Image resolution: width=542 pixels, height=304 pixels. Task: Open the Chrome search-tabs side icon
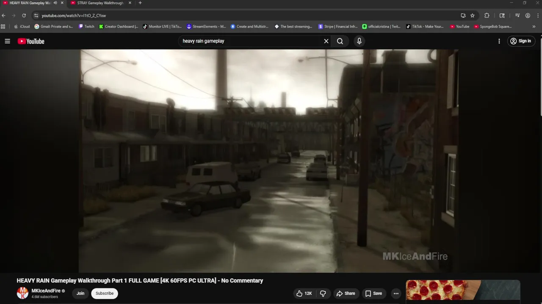click(502, 16)
